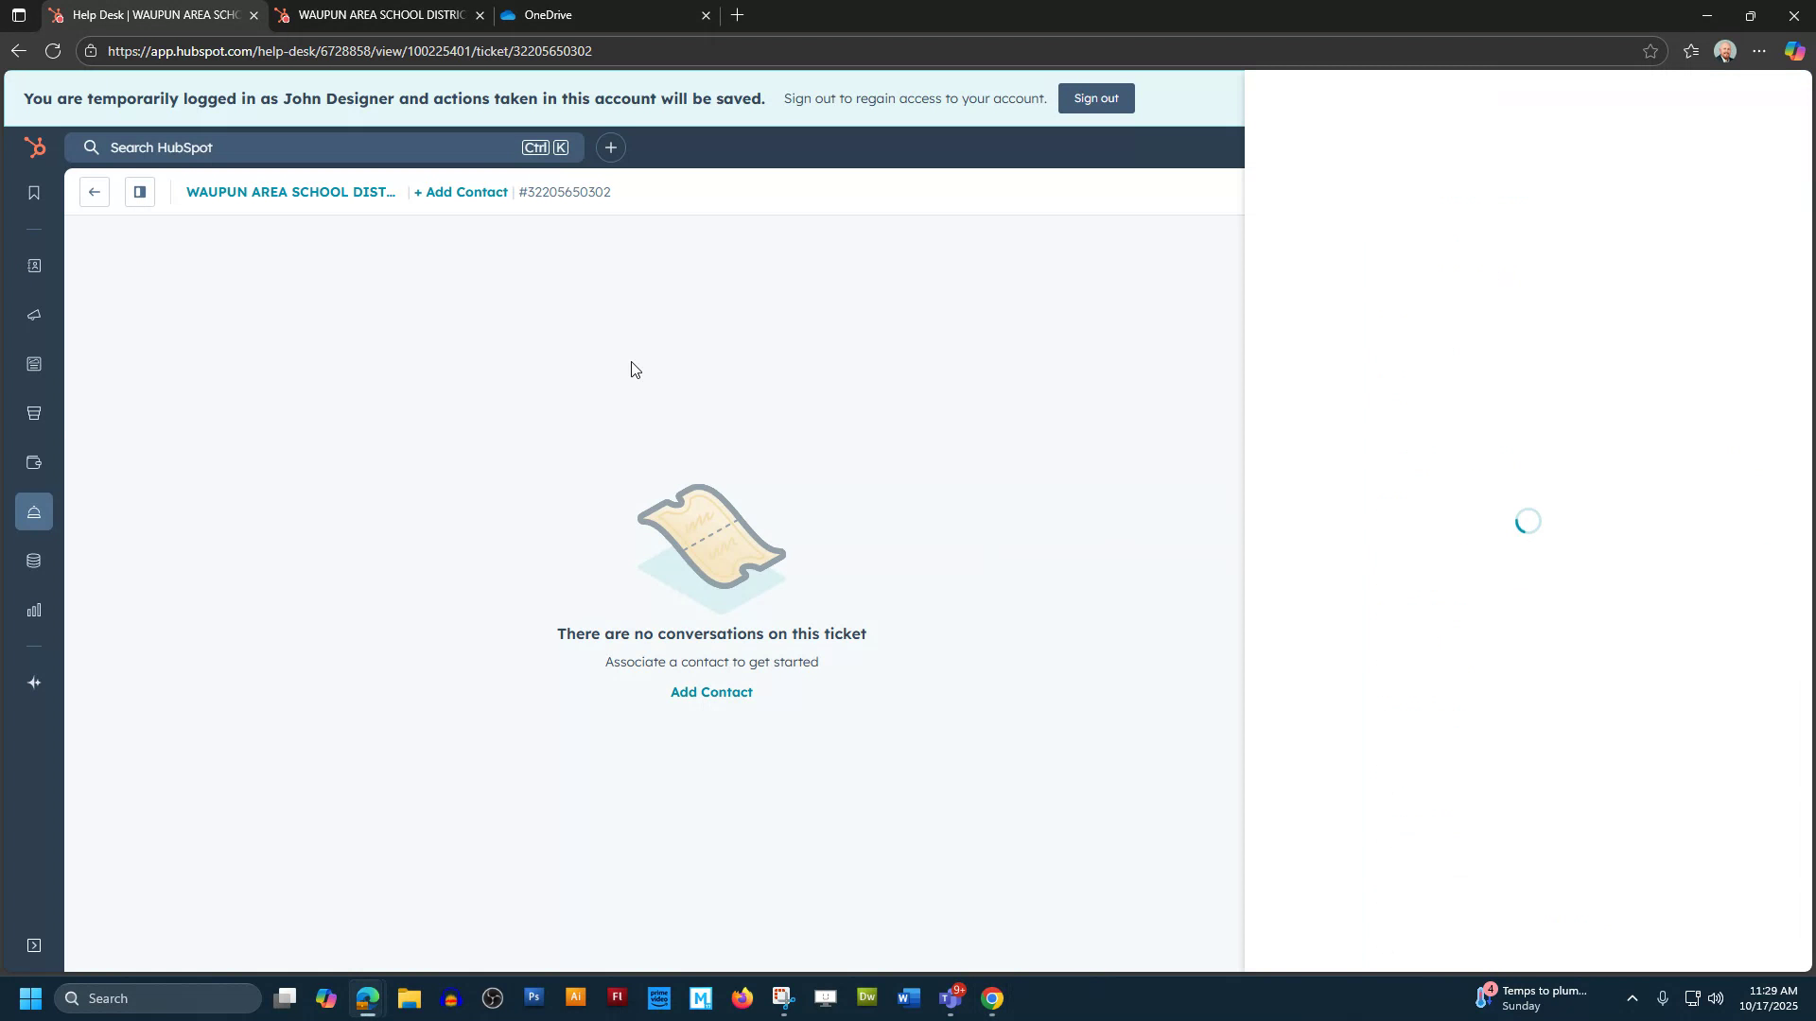Open Microsoft Teams from the taskbar
This screenshot has width=1816, height=1021.
pyautogui.click(x=951, y=997)
